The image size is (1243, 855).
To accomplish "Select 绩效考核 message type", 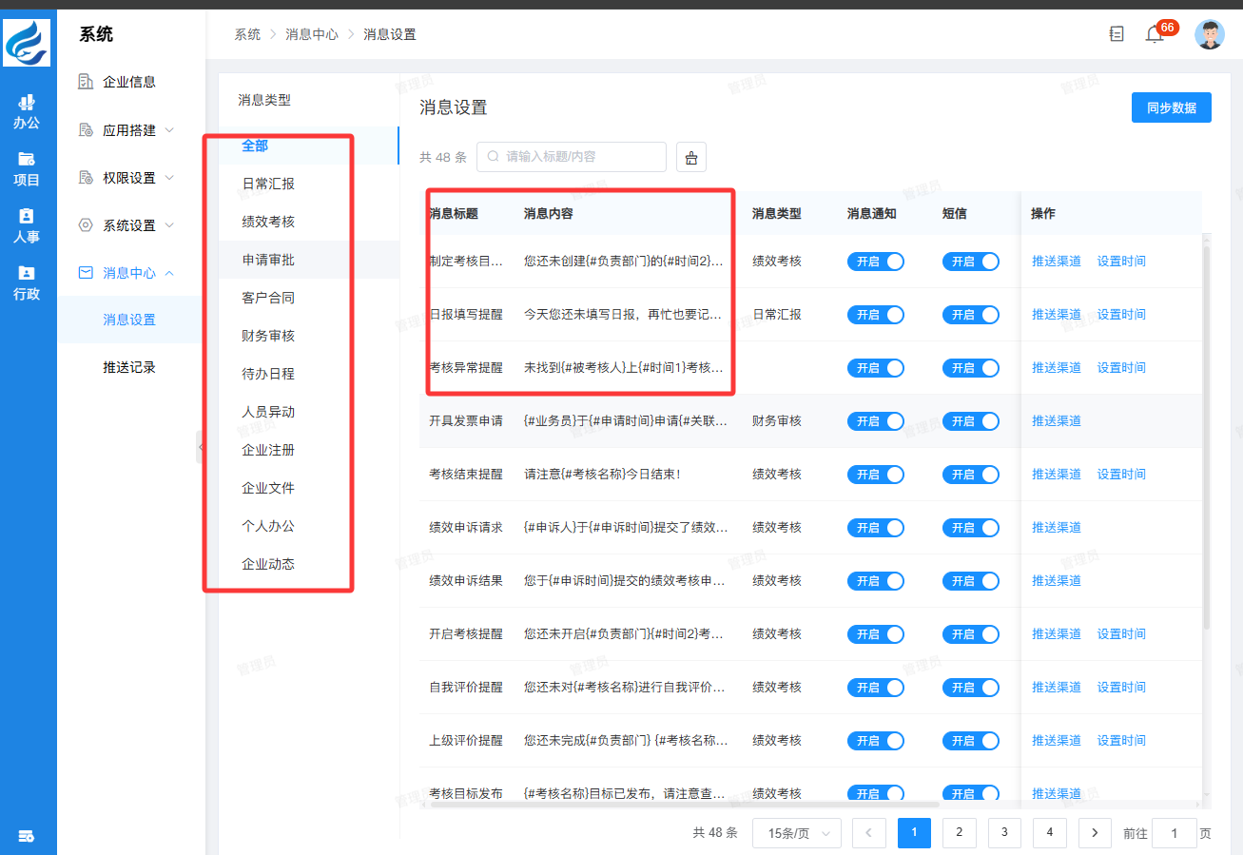I will (x=268, y=222).
